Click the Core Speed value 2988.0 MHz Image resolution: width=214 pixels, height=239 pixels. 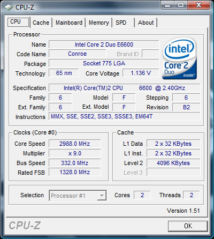pyautogui.click(x=75, y=144)
